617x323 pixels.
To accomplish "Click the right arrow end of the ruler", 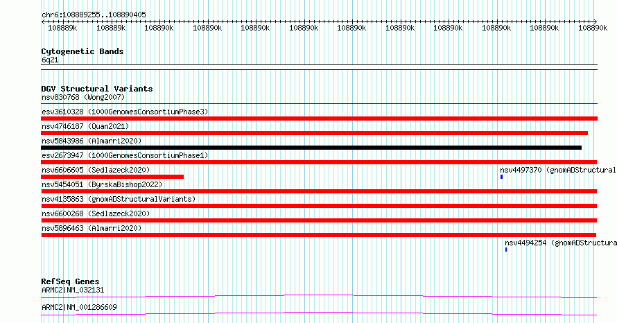I will (x=596, y=22).
